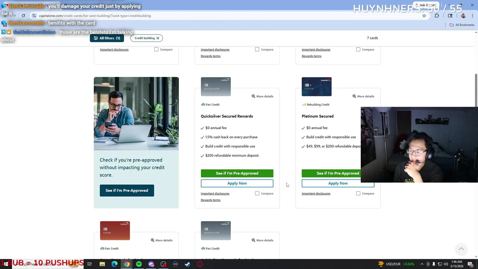
Task: Click See if I'm Pre-Approved in the photo panel
Action: pyautogui.click(x=127, y=191)
